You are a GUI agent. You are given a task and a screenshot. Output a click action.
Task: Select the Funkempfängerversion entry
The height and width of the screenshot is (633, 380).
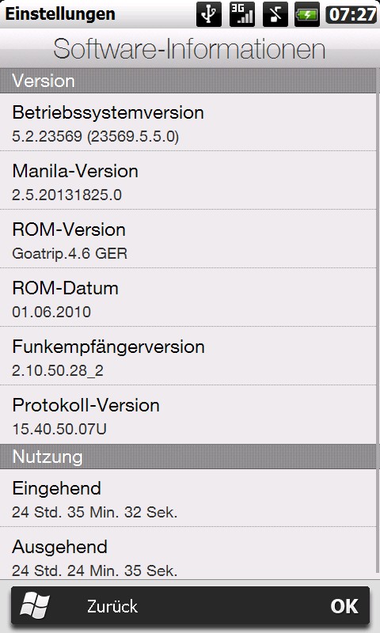188,356
